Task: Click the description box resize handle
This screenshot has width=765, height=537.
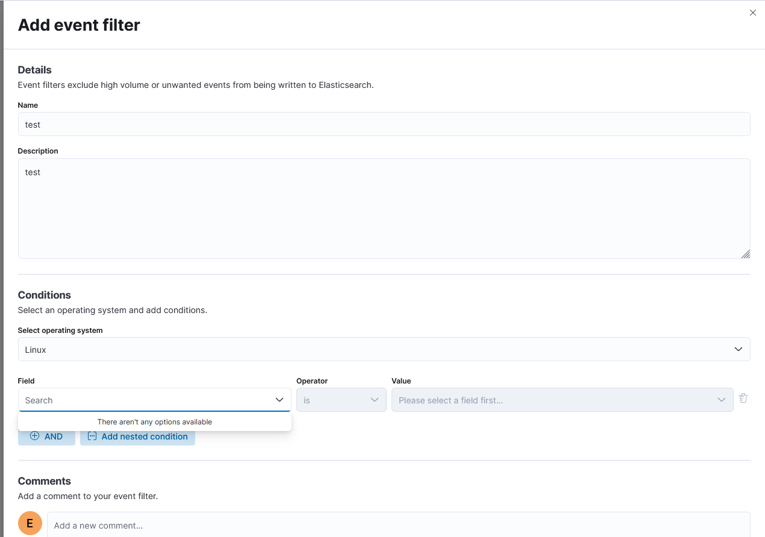Action: [x=746, y=253]
